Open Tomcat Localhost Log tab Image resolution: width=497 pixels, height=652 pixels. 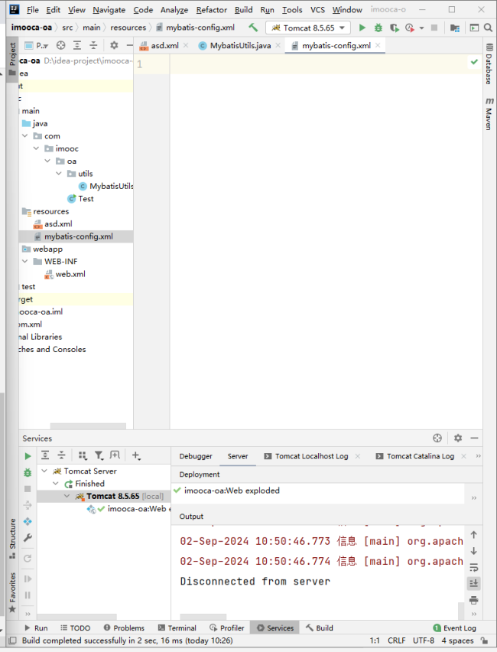311,456
